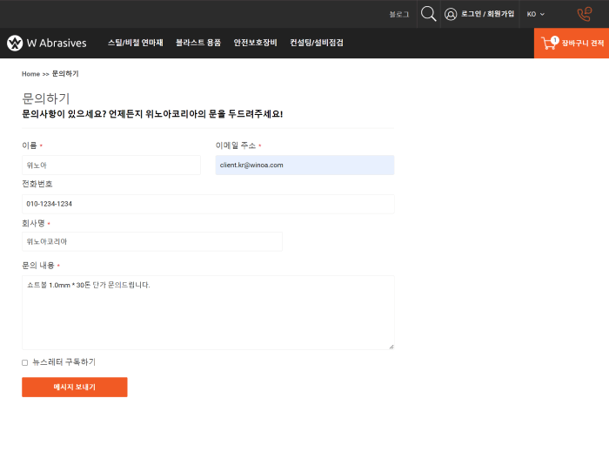Viewport: 609px width, 459px height.
Task: Click the 회사명 input field
Action: click(152, 241)
